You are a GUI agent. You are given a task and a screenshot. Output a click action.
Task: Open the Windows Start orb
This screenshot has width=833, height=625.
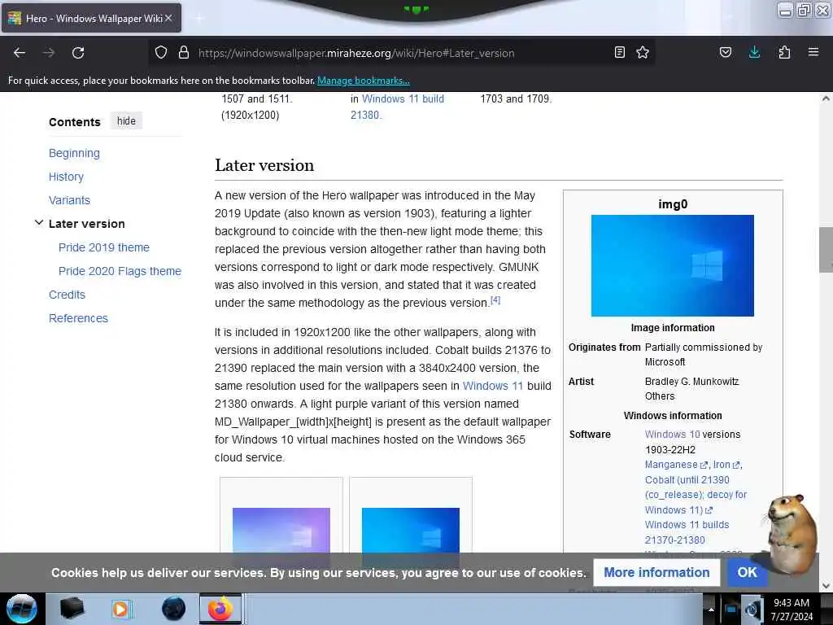pyautogui.click(x=22, y=609)
